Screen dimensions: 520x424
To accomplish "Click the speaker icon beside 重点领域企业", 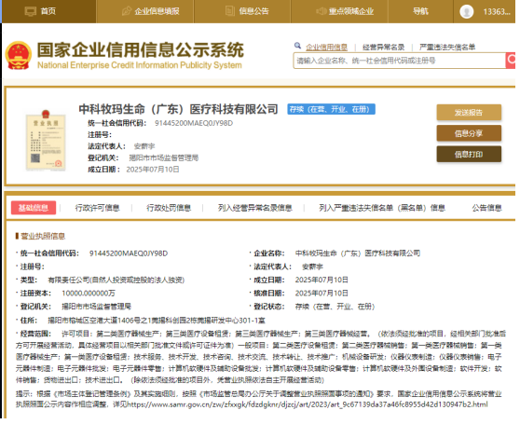I will 321,11.
